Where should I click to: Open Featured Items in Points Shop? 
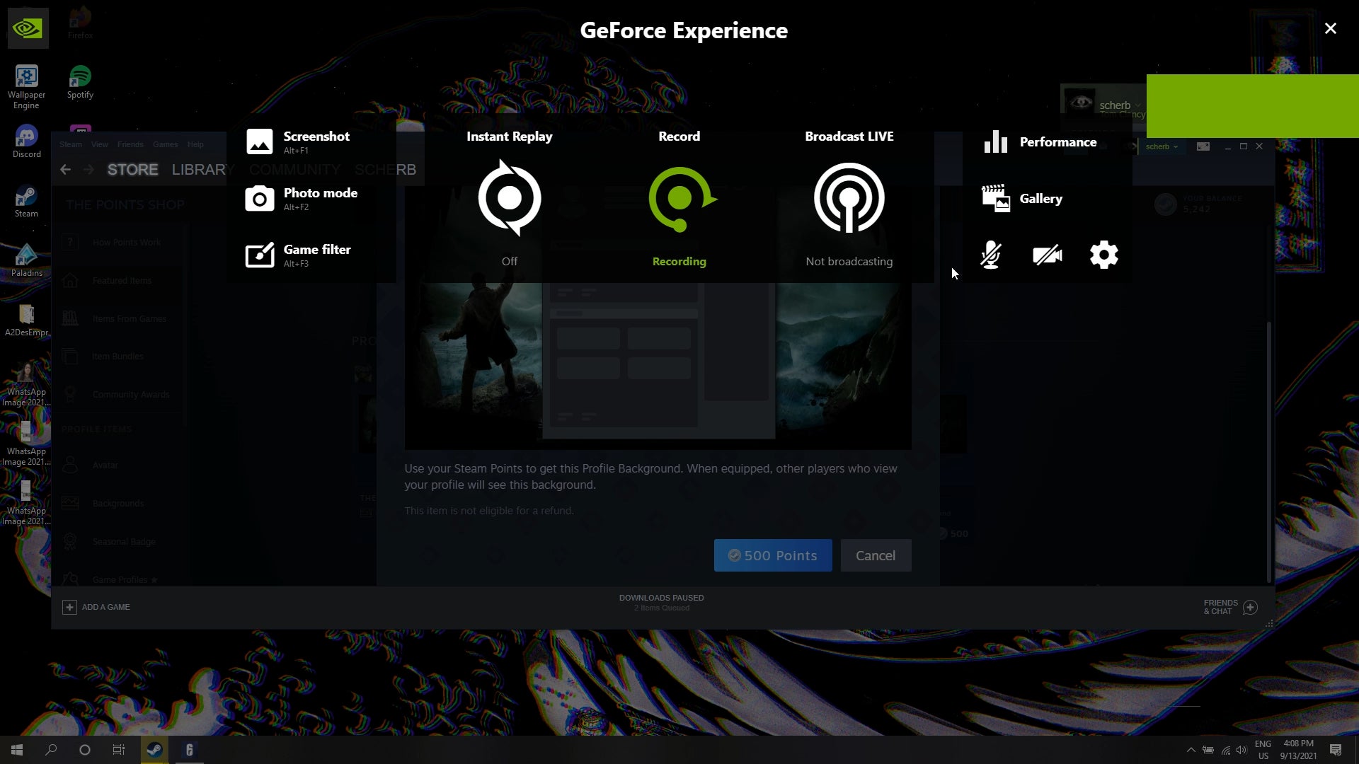[x=118, y=281]
